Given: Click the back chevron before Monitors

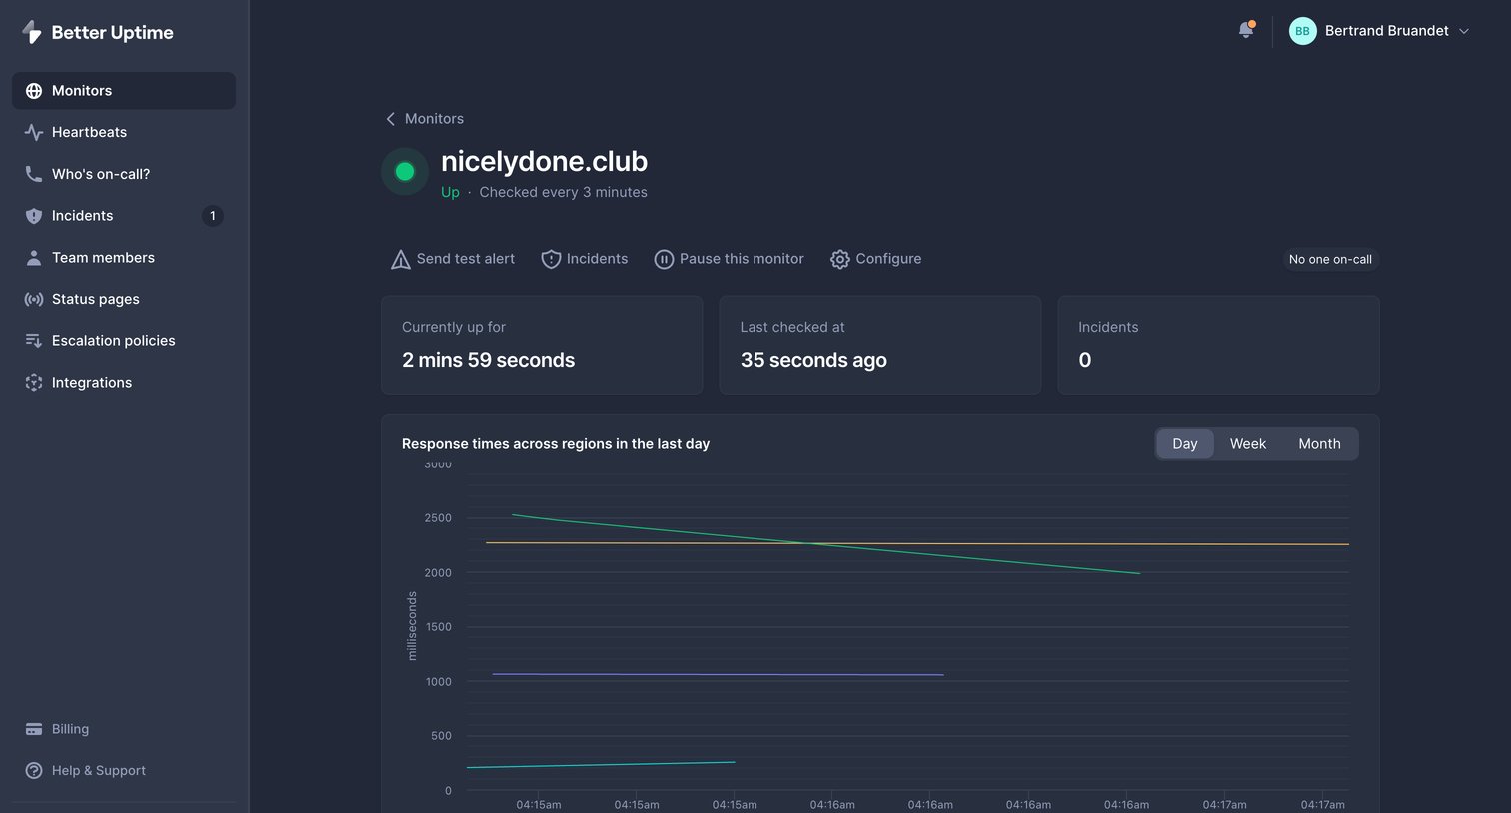Looking at the screenshot, I should 391,119.
